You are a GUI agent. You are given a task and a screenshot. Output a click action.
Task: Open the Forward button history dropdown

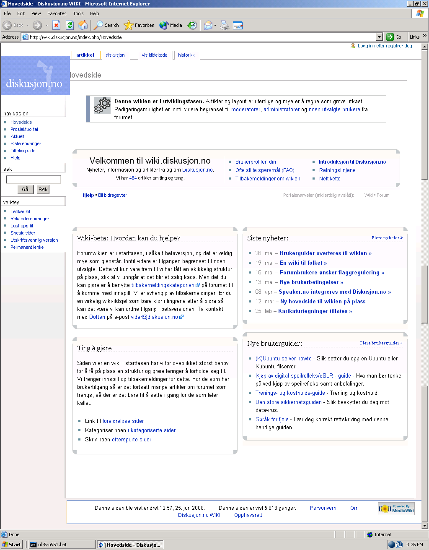coord(47,25)
